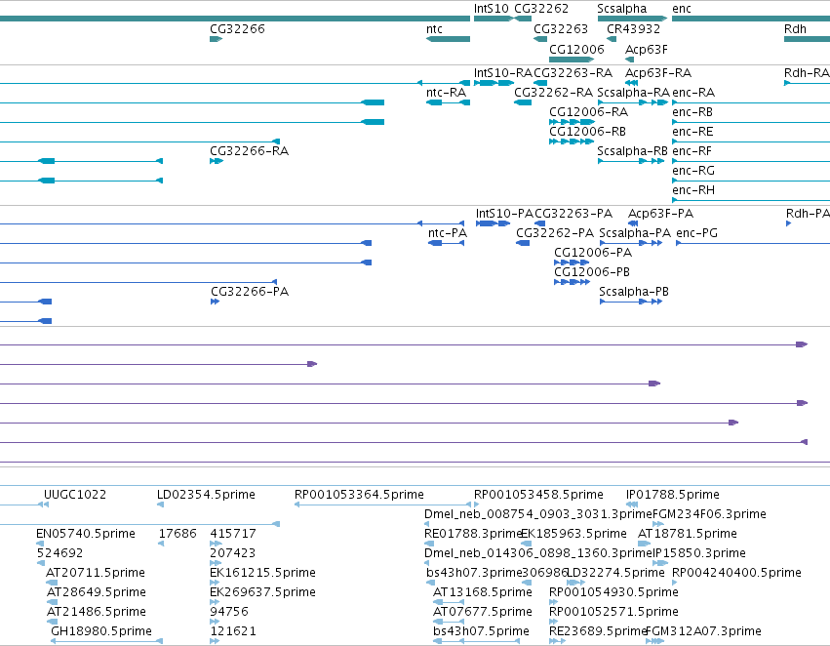Click the CG32263-PA protein label
The height and width of the screenshot is (646, 830).
pos(573,214)
